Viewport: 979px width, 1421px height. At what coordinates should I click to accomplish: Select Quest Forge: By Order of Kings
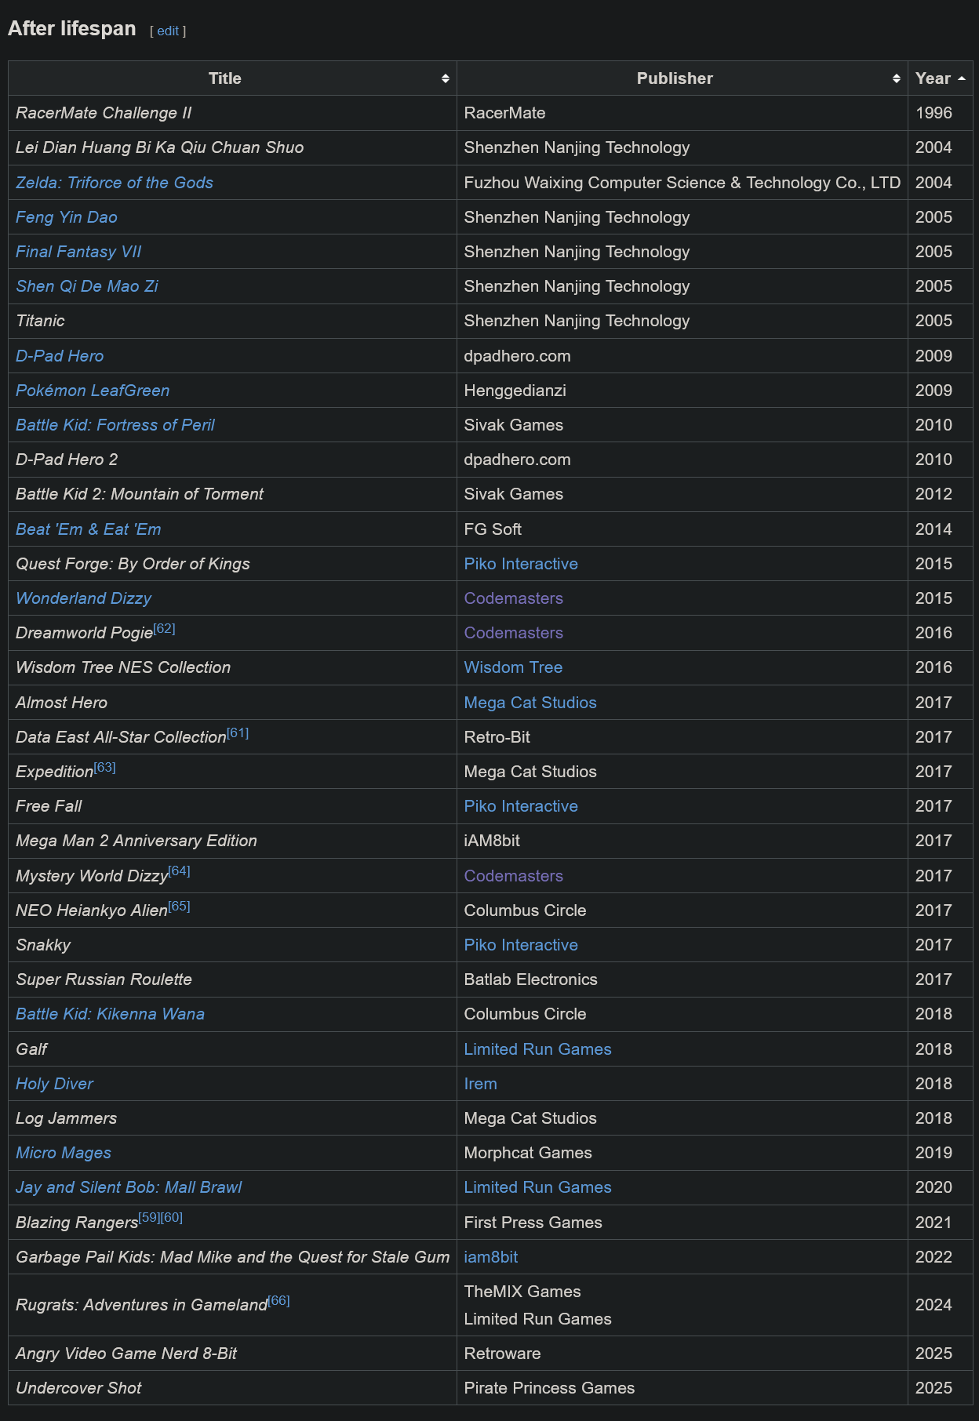(x=232, y=564)
